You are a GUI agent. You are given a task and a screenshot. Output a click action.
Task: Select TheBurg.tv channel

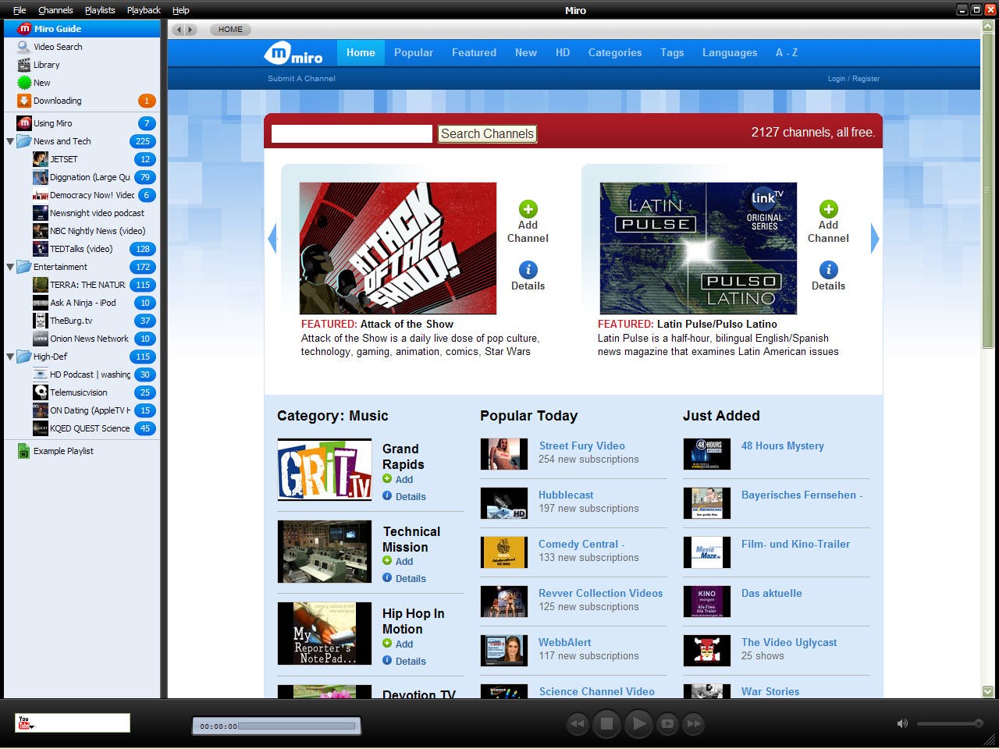click(x=82, y=321)
